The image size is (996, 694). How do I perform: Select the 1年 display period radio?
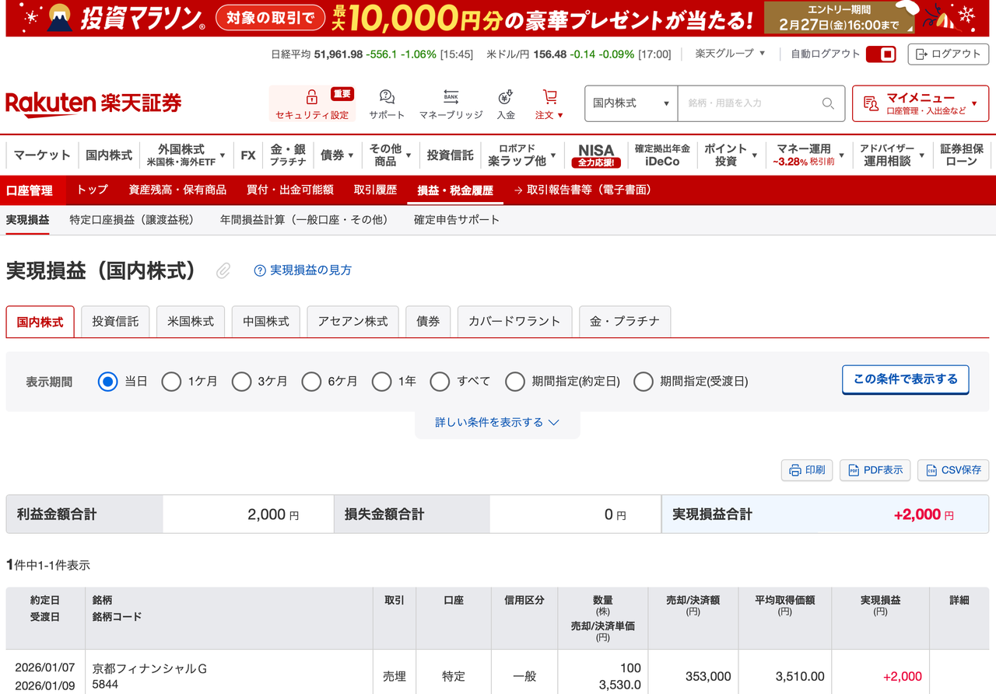tap(382, 382)
